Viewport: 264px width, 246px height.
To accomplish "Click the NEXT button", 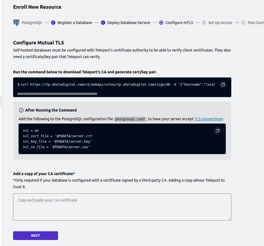I will point(35,236).
